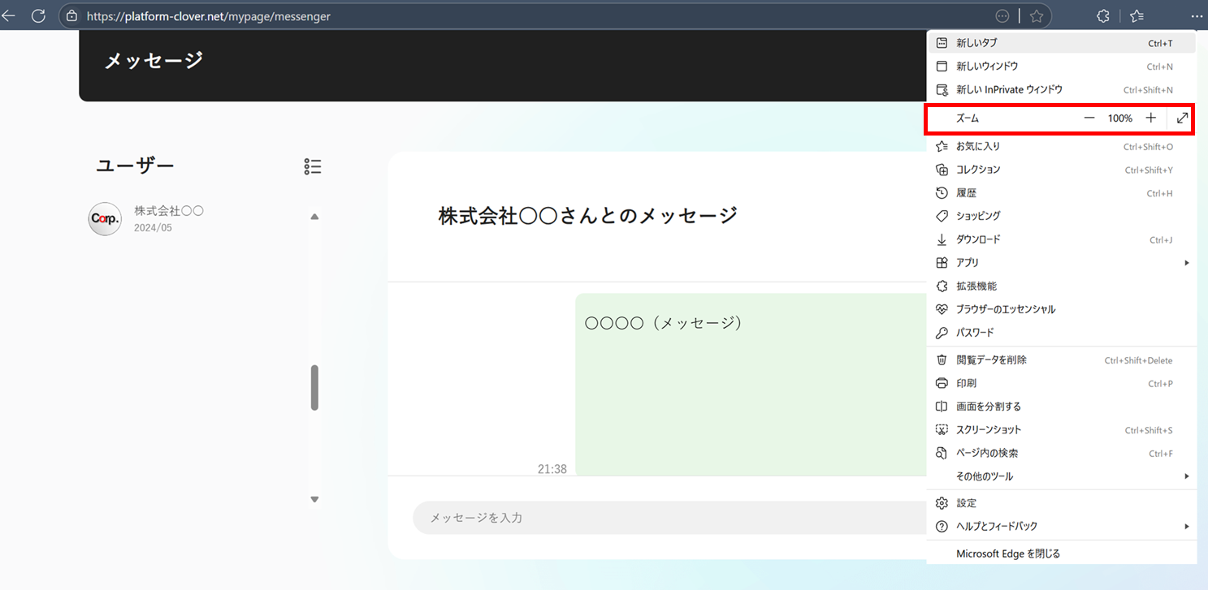
Task: Click the heart pulse icon for browser essentials
Action: click(942, 310)
